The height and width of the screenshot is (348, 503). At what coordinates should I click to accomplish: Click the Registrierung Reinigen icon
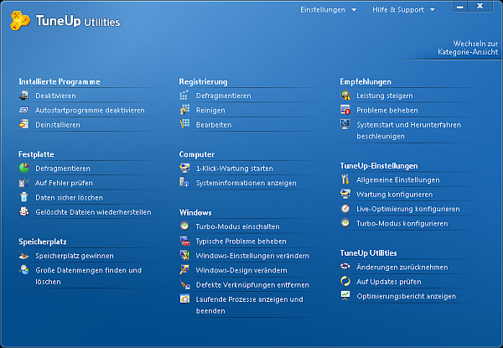[184, 110]
